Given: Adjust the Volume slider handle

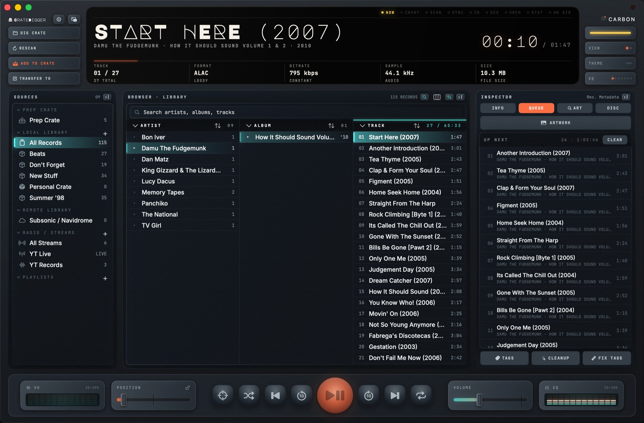Looking at the screenshot, I should point(479,400).
